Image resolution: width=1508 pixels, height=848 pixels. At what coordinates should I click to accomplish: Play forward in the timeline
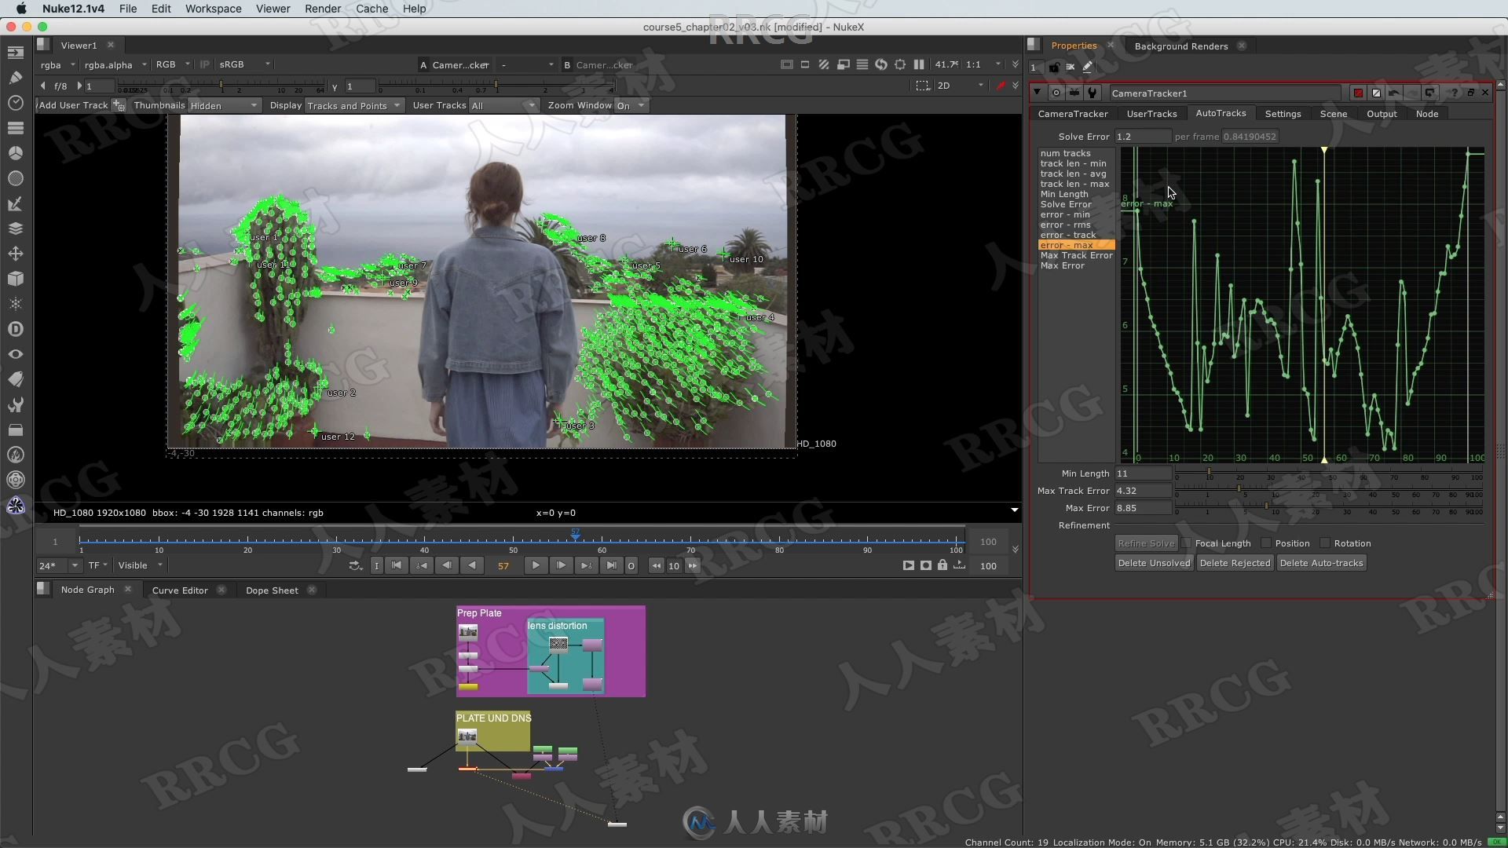coord(536,565)
